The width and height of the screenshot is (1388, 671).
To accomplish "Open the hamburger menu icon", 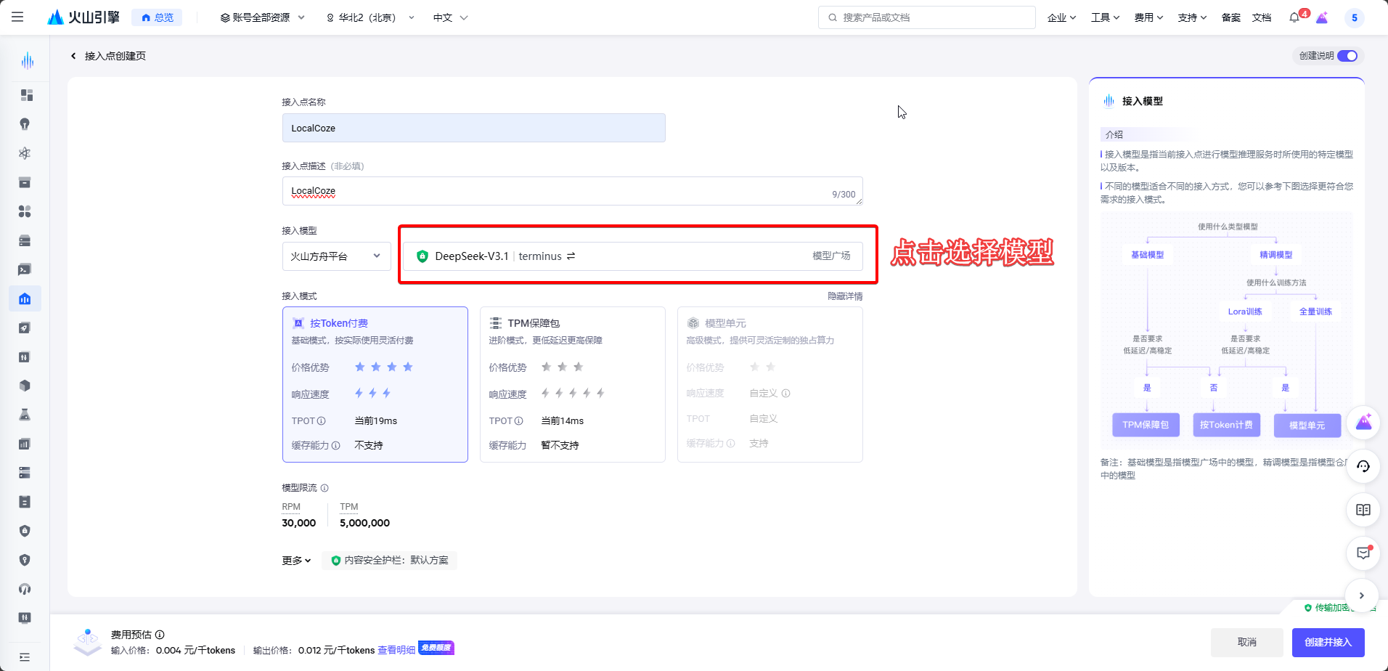I will point(17,17).
